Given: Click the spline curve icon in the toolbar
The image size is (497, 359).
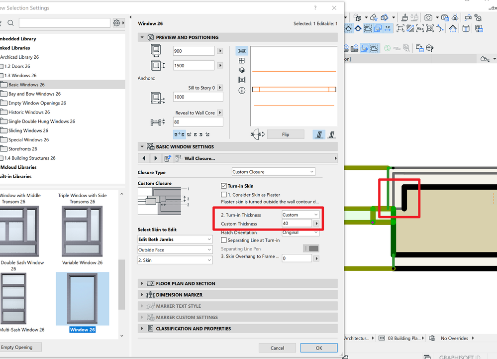Looking at the screenshot, I should [440, 28].
